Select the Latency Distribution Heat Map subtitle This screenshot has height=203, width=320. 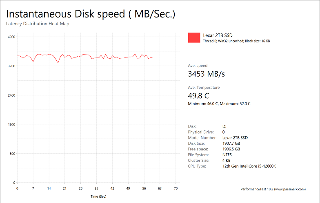[x=38, y=24]
